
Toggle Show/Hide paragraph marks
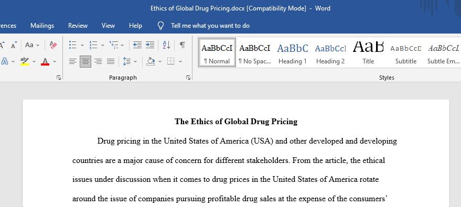183,45
